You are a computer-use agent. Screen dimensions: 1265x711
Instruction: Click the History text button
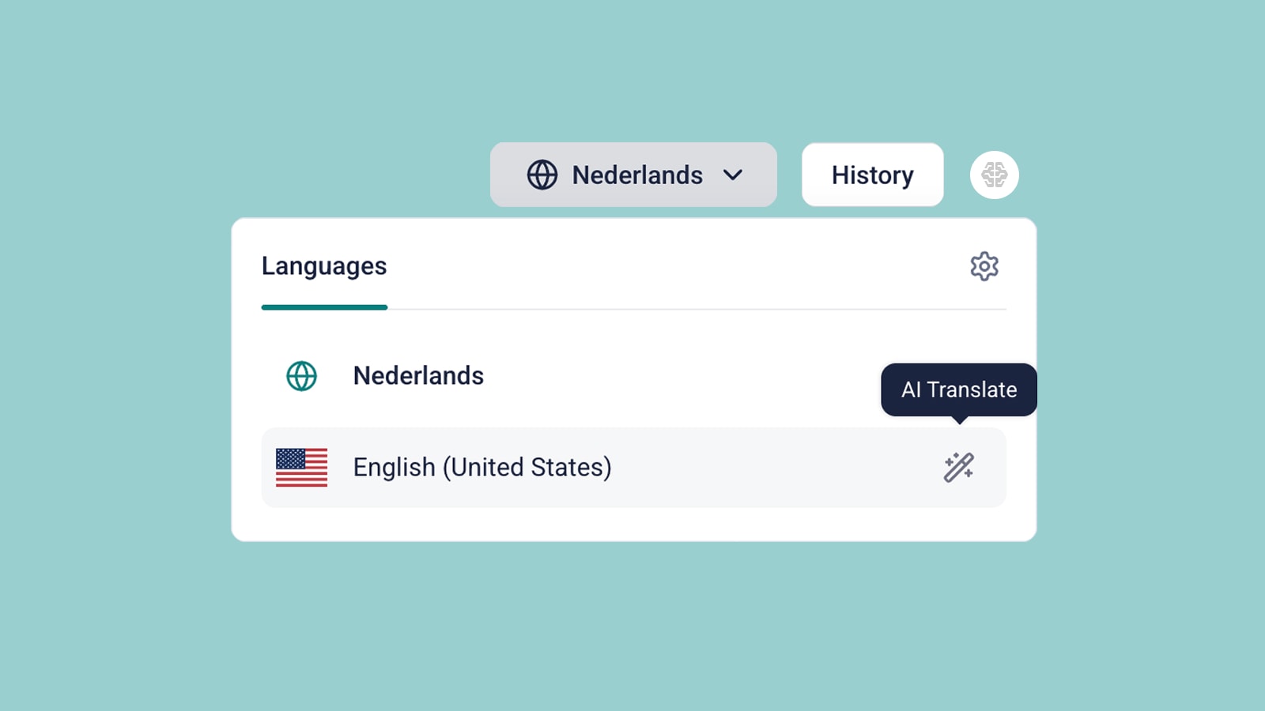(x=872, y=175)
